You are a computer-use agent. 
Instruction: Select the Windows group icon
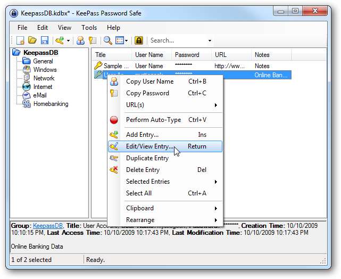pos(27,70)
